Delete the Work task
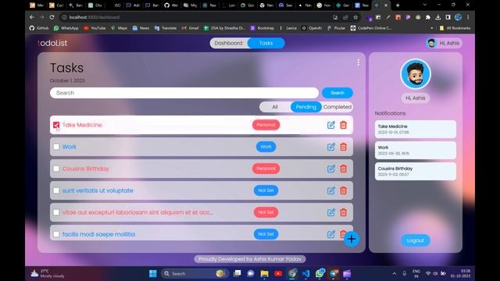This screenshot has height=281, width=500. click(x=344, y=147)
